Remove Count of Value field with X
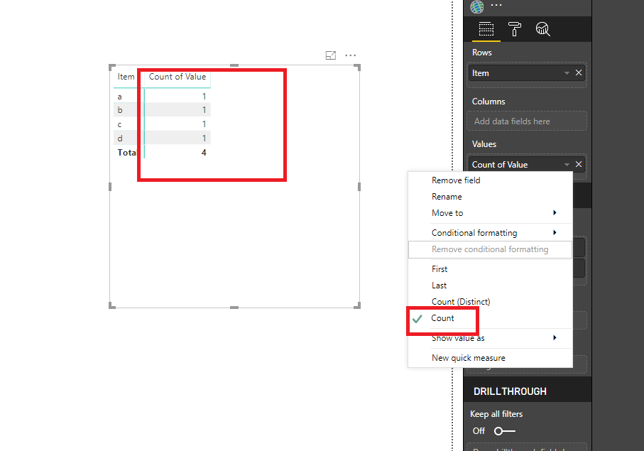644x451 pixels. (579, 164)
